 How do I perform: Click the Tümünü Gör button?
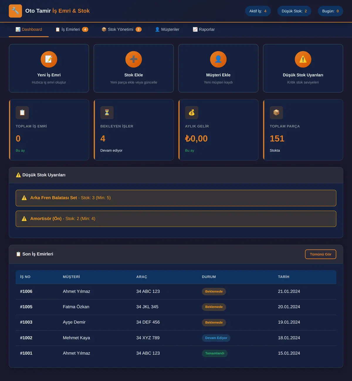click(x=321, y=254)
